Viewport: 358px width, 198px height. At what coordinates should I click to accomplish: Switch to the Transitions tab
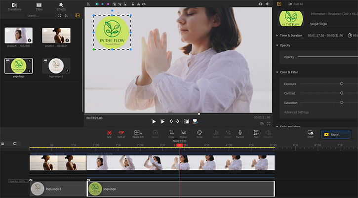14,6
